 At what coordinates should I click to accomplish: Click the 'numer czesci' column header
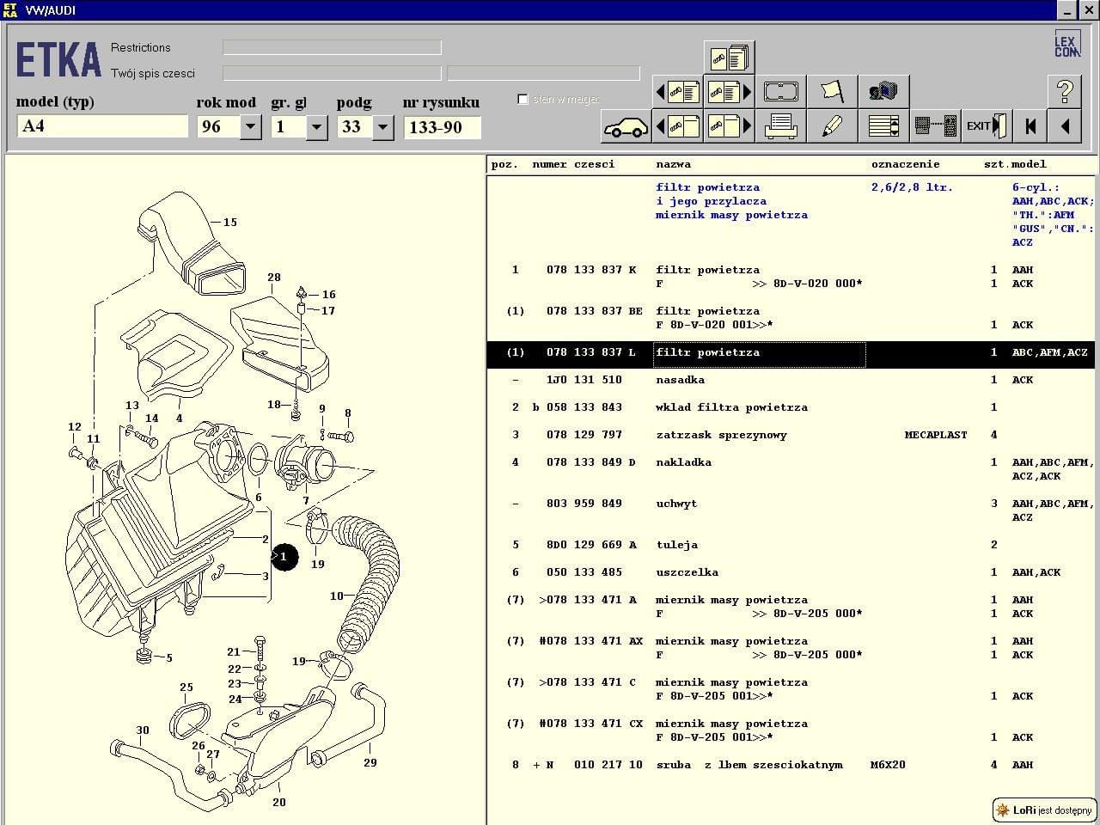(x=573, y=164)
